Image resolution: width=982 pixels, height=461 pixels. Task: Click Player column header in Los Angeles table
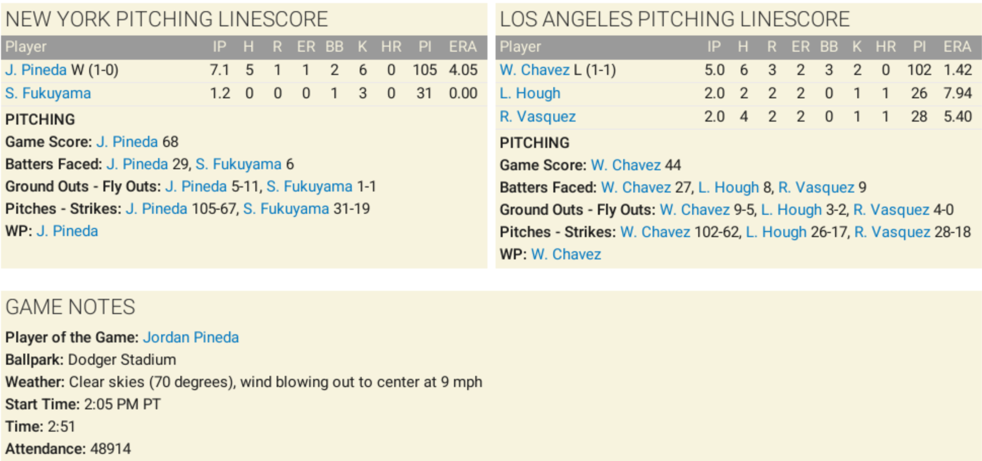(520, 47)
